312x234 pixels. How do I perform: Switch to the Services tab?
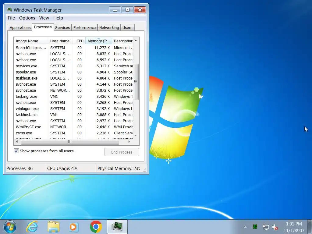click(62, 28)
